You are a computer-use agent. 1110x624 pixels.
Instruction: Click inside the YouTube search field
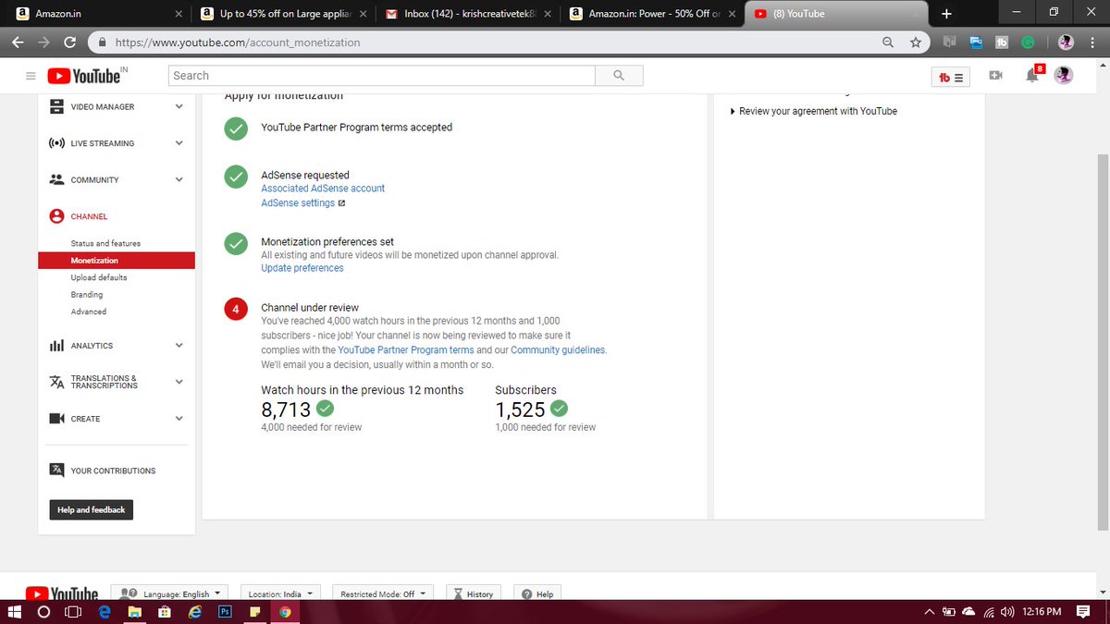382,76
